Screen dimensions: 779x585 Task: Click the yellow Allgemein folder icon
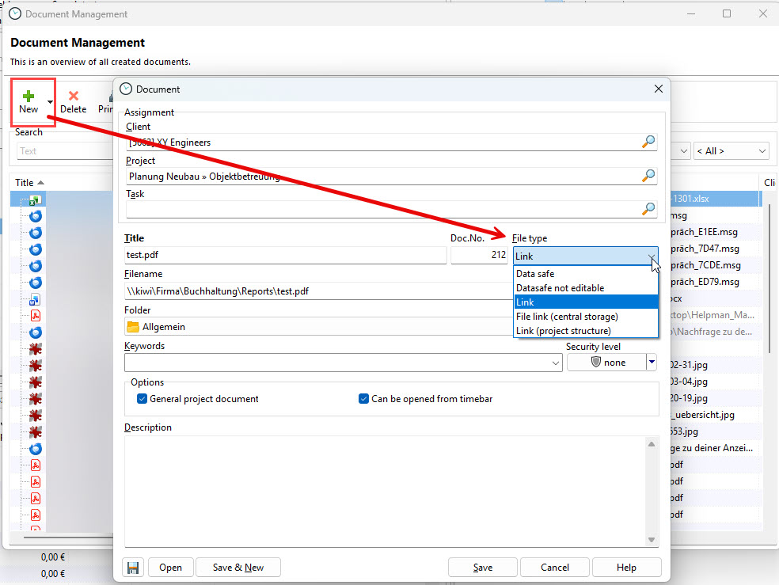coord(133,327)
